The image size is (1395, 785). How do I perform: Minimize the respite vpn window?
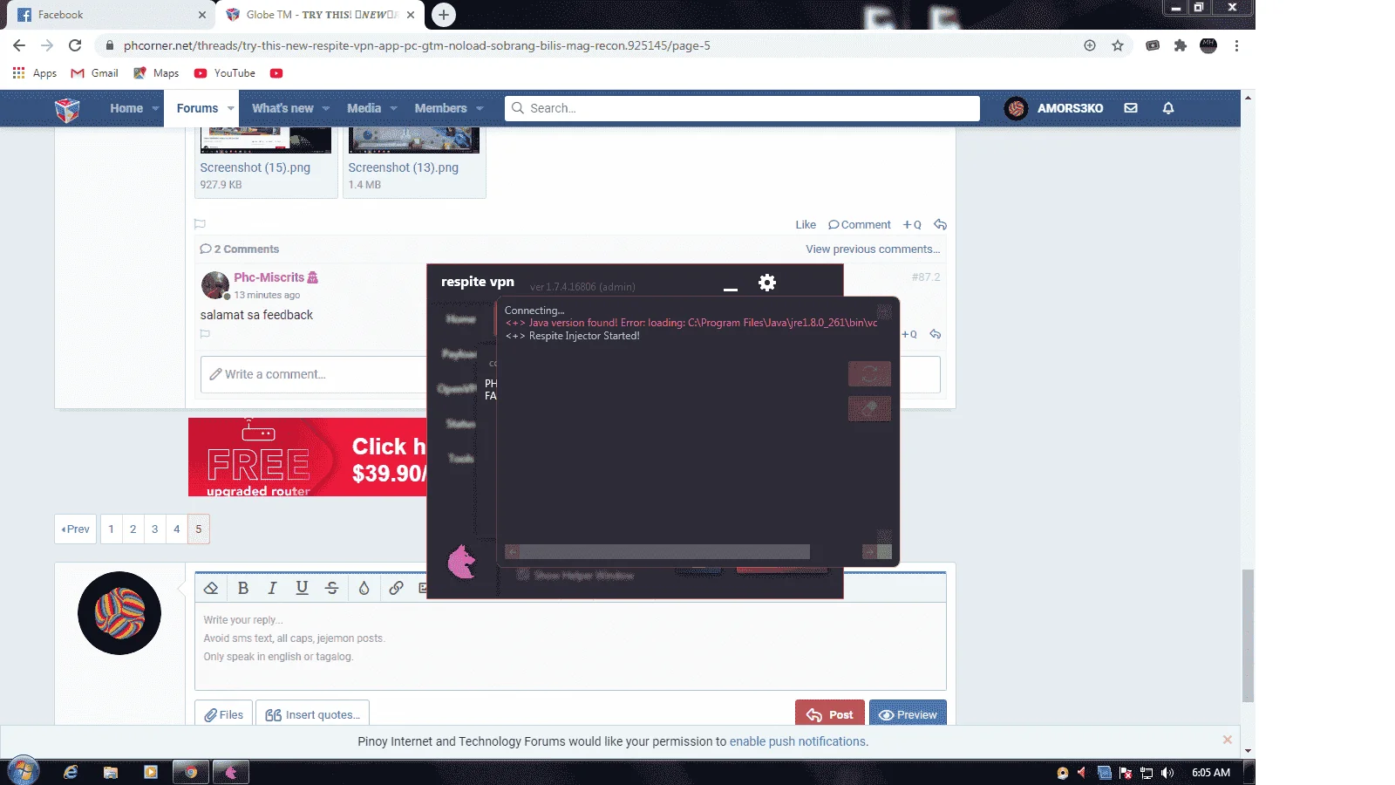point(731,289)
